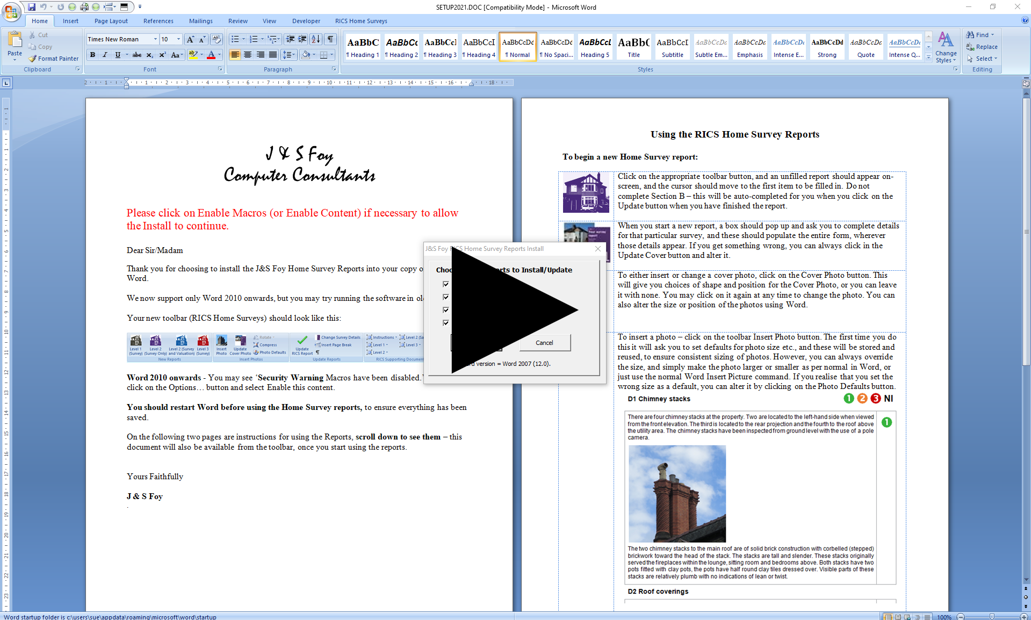1031x620 pixels.
Task: Center align the paragraph
Action: [x=248, y=55]
